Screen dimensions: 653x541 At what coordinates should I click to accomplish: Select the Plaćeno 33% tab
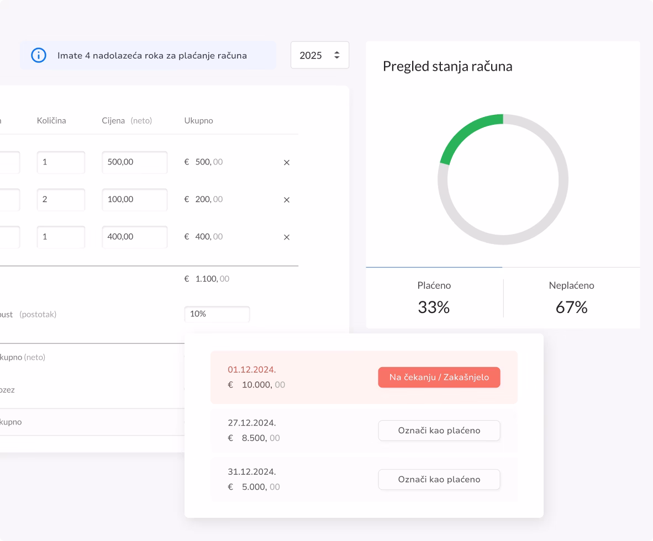[434, 298]
